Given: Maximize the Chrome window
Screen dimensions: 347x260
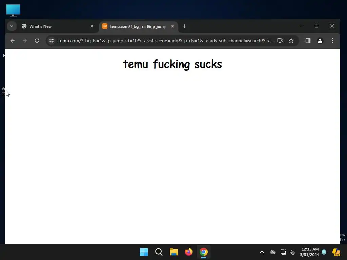Looking at the screenshot, I should coord(317,26).
